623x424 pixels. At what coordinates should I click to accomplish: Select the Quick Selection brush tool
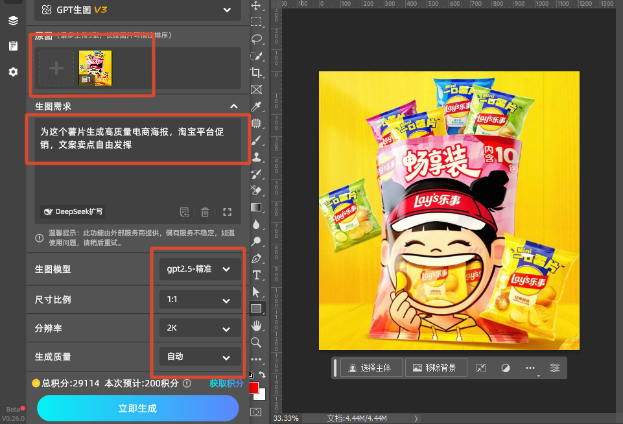pyautogui.click(x=256, y=56)
